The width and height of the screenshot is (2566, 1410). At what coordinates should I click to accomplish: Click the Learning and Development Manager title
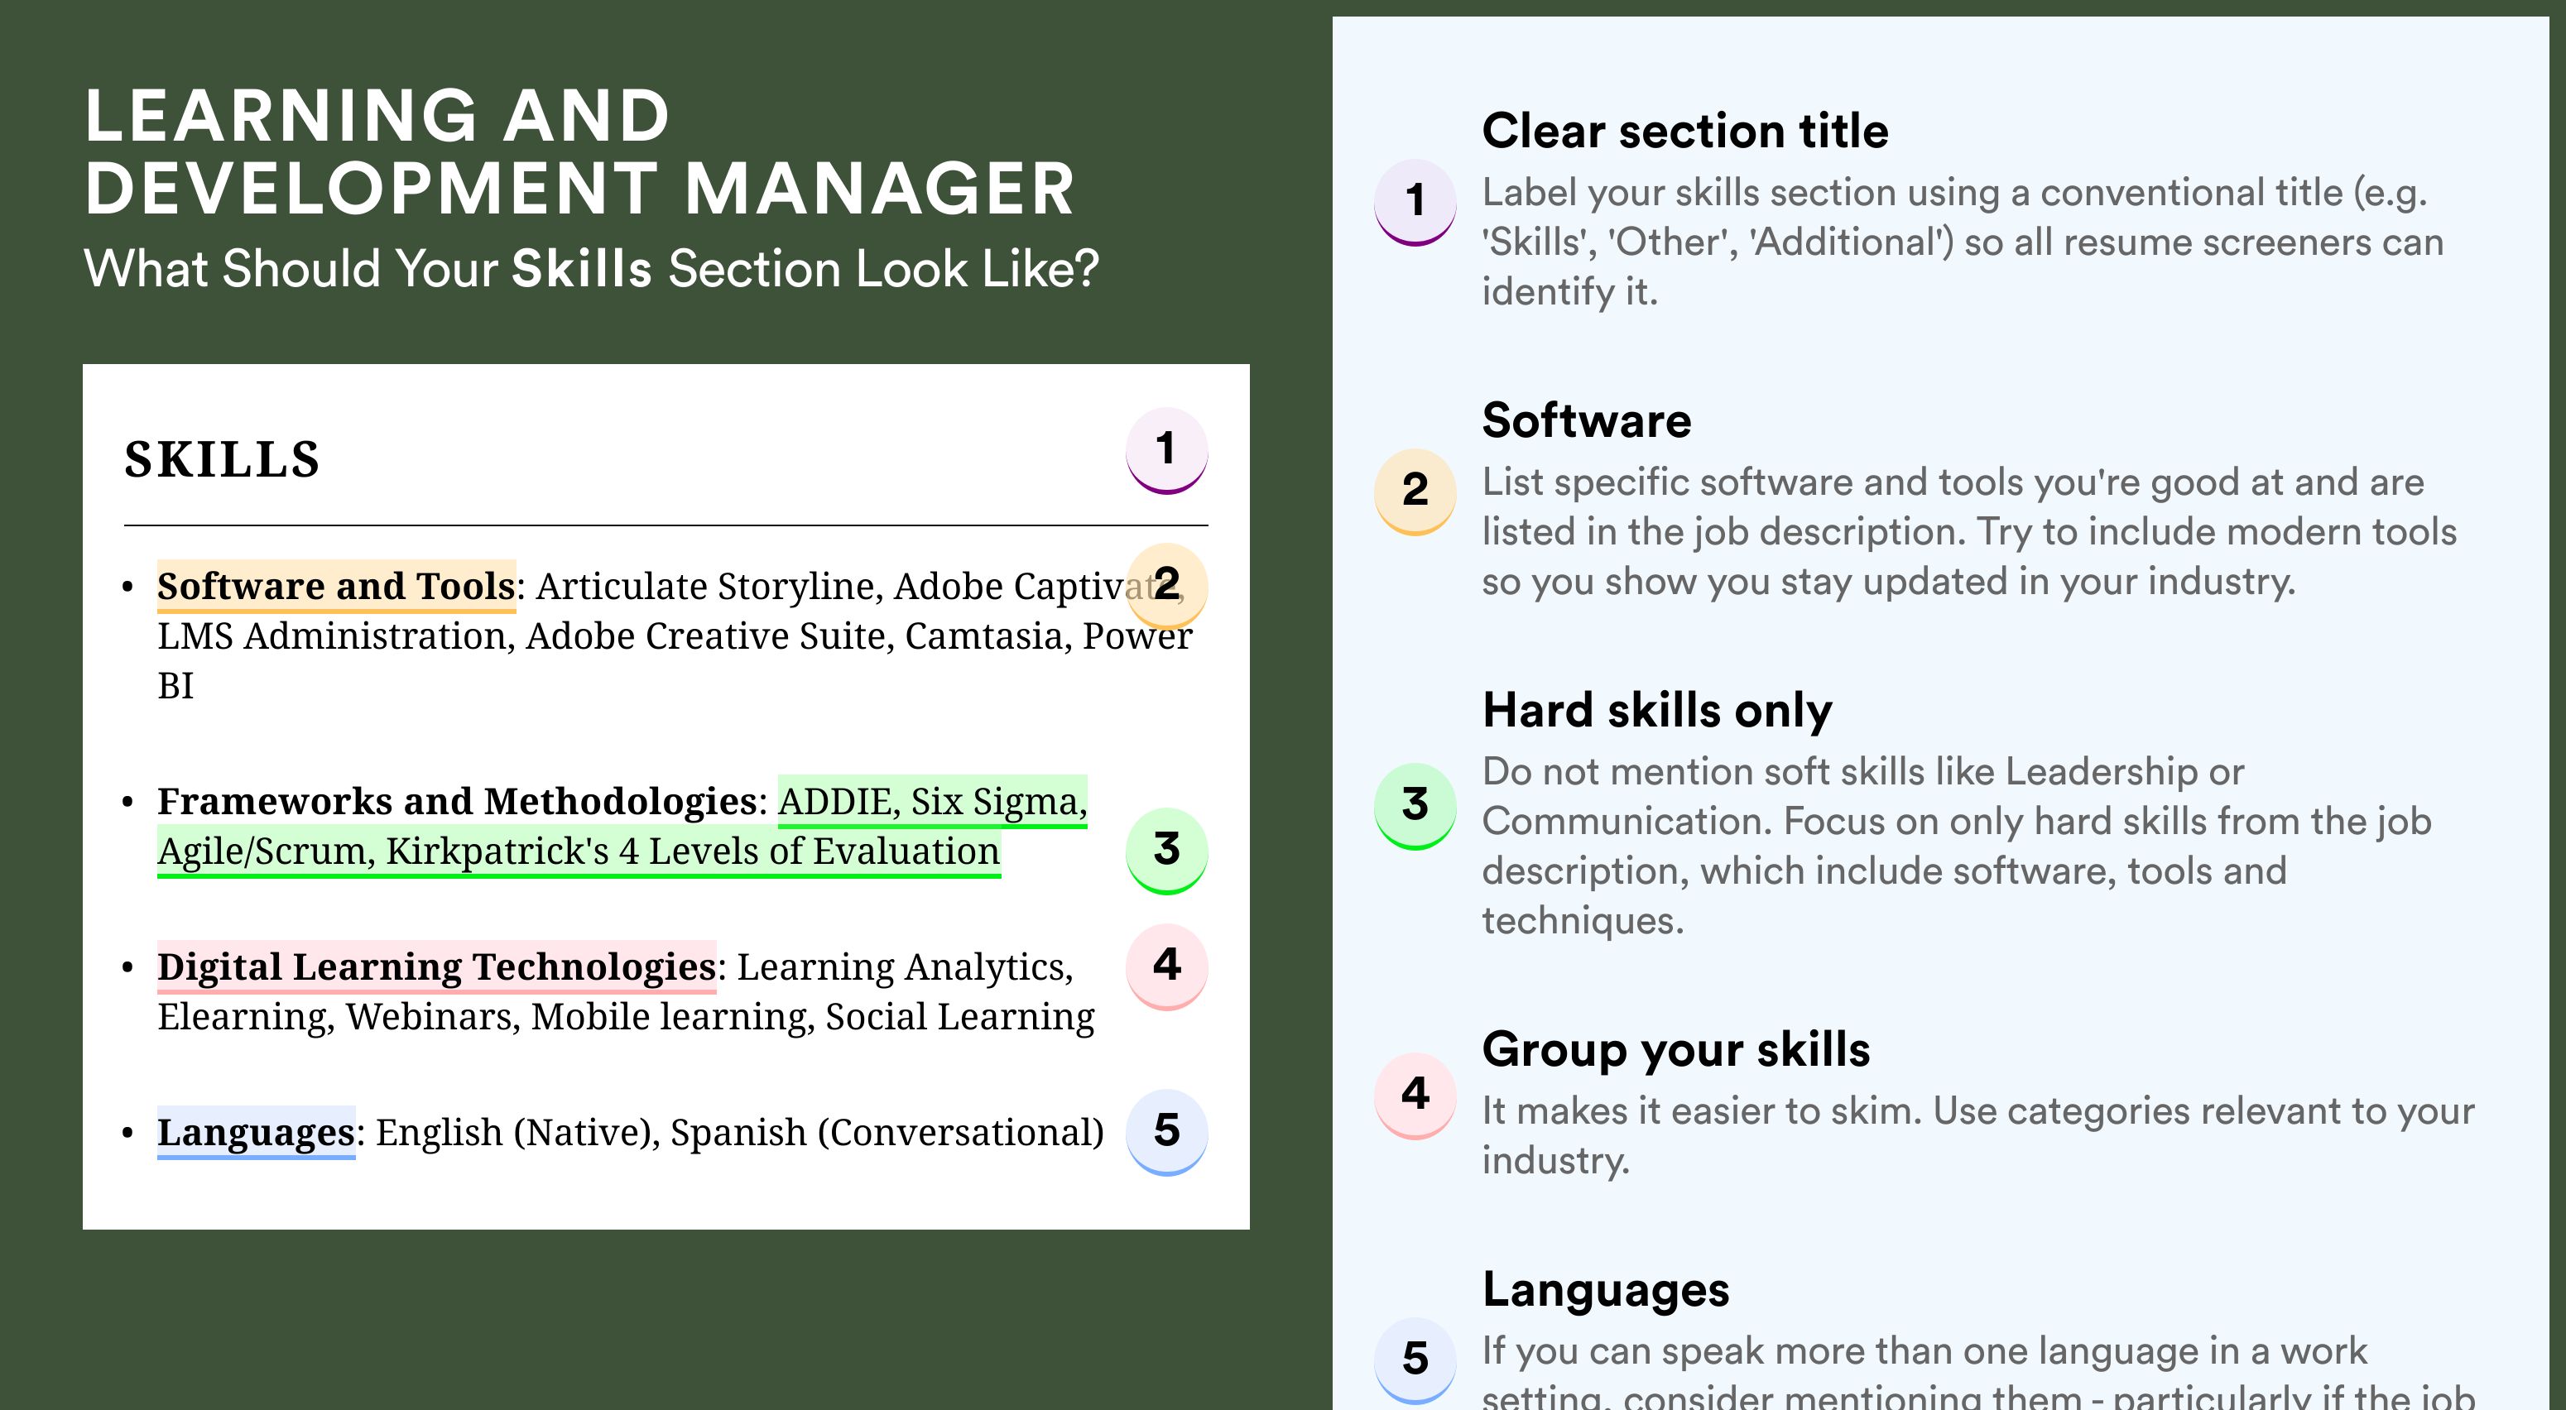579,151
